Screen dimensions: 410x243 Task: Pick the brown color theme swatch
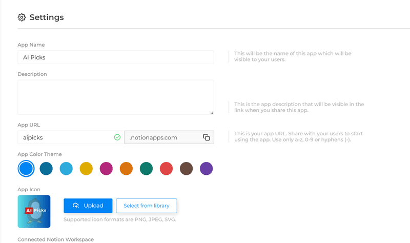click(x=186, y=169)
